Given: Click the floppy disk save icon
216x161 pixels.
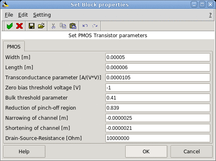Looking at the screenshot, I should 32,26.
